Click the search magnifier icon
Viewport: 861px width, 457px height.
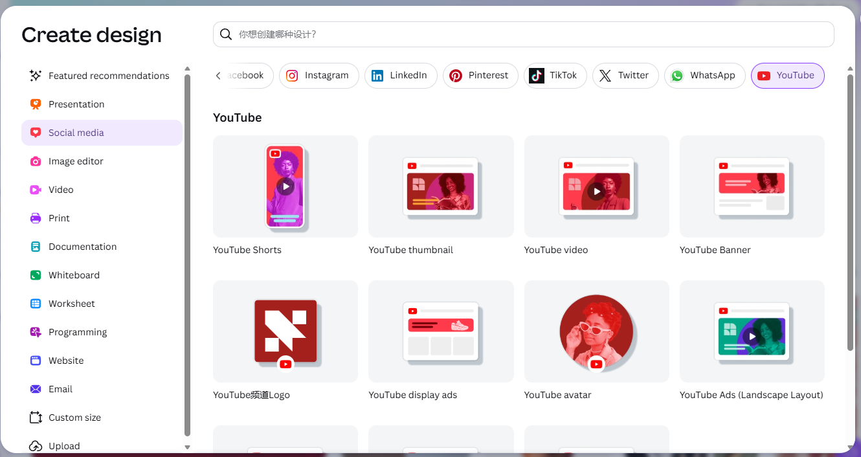point(226,34)
